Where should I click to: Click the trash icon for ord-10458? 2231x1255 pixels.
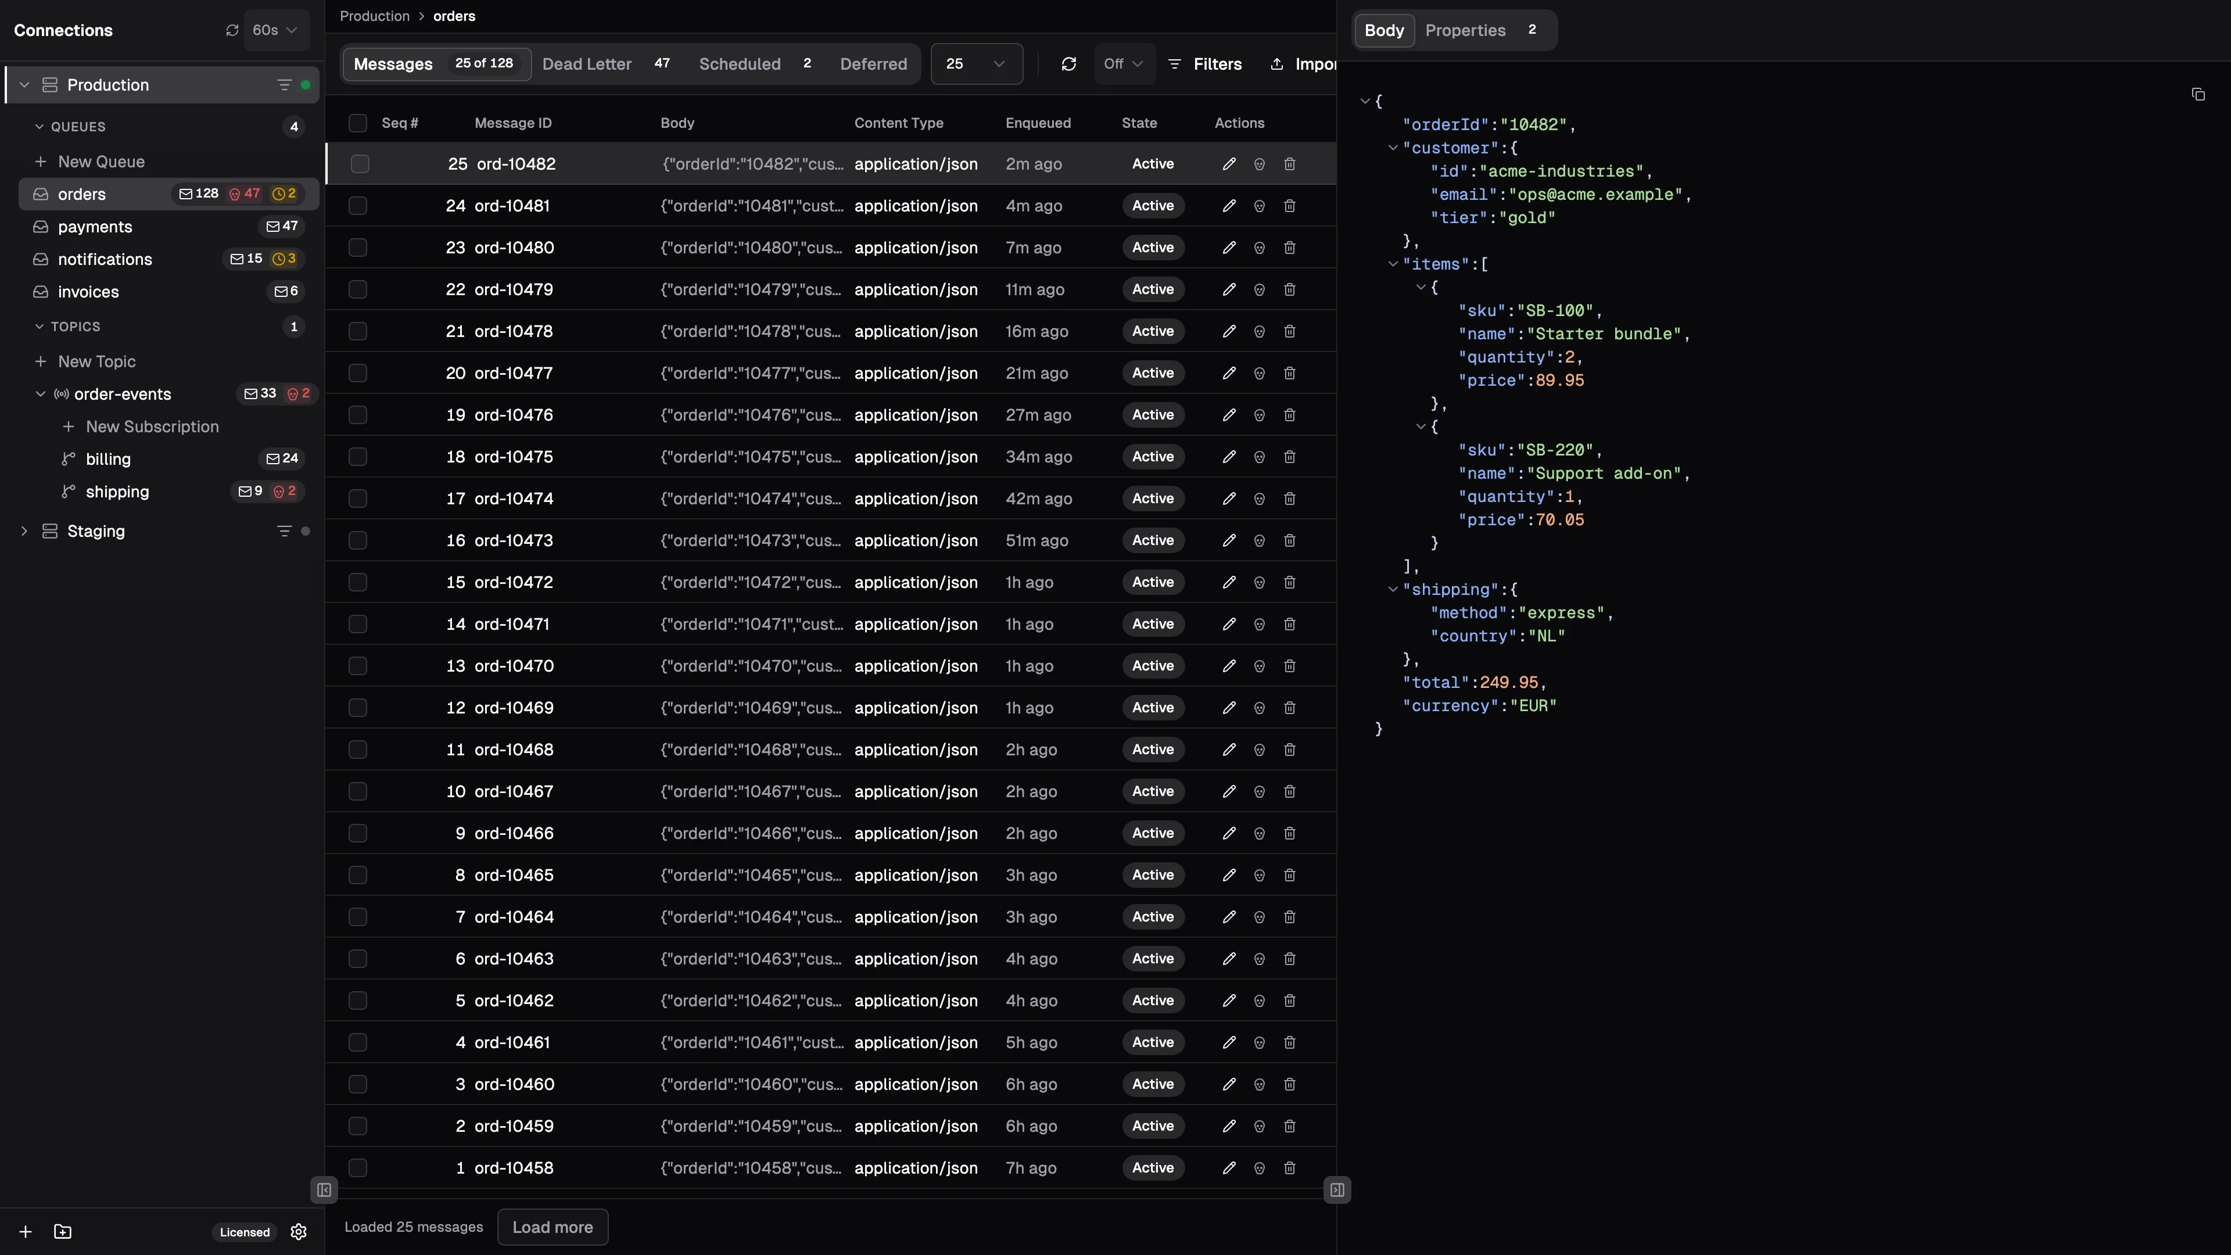[x=1290, y=1168]
